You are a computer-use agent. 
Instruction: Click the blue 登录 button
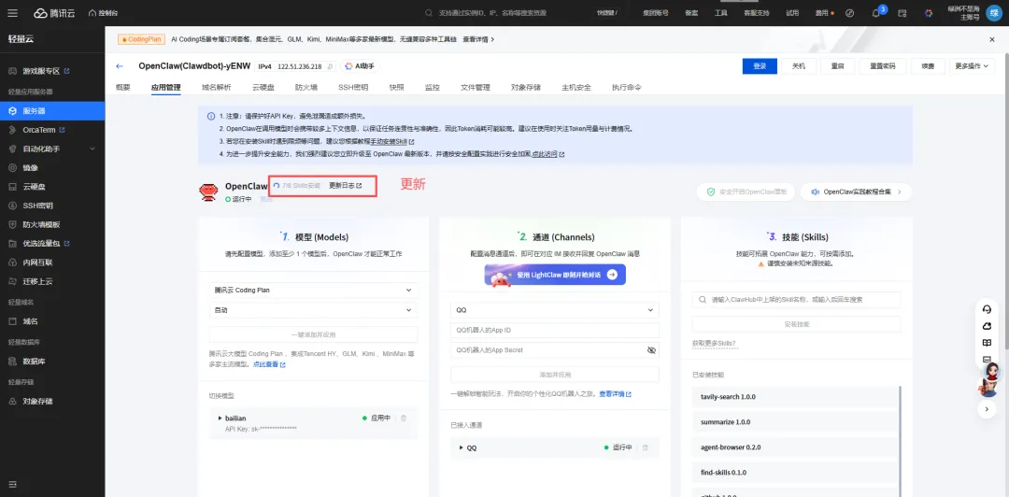click(x=760, y=66)
